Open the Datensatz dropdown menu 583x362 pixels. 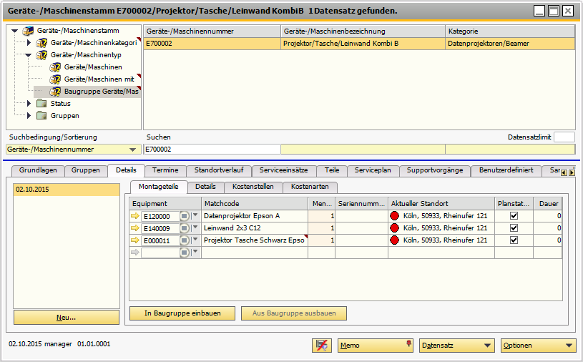coord(457,346)
